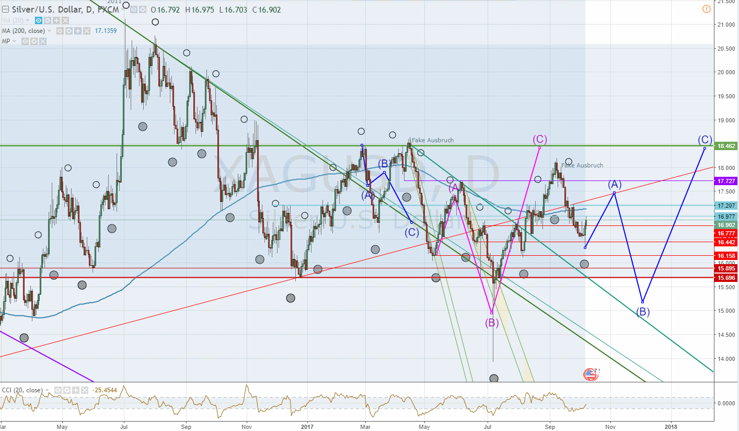
Task: Click the CCI (20, close) indicator label
Action: click(22, 390)
